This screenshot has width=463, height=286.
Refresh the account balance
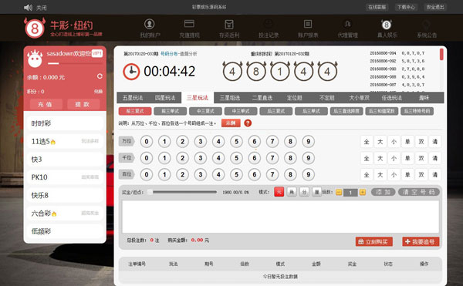tap(100, 76)
